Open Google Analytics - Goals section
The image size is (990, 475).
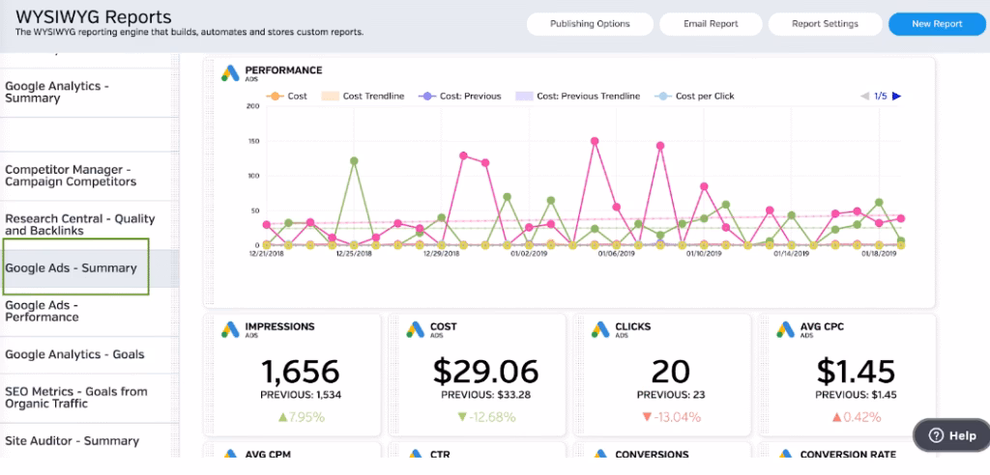coord(74,354)
